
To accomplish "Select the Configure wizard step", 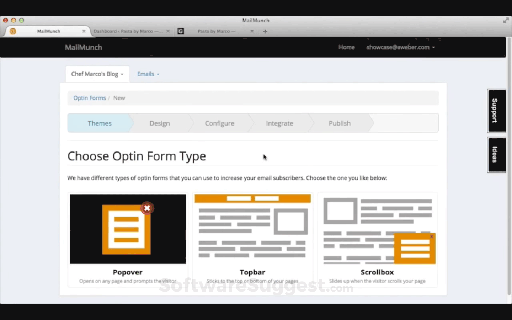I will tap(220, 123).
